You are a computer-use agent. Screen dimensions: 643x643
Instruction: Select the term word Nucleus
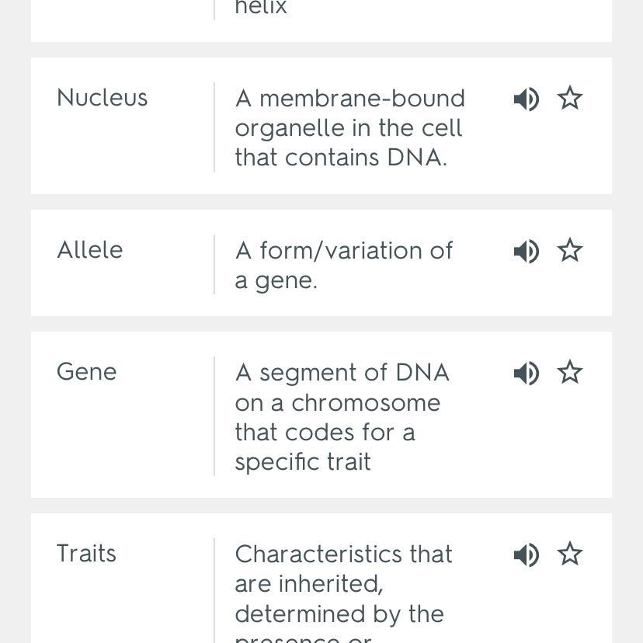pos(102,98)
